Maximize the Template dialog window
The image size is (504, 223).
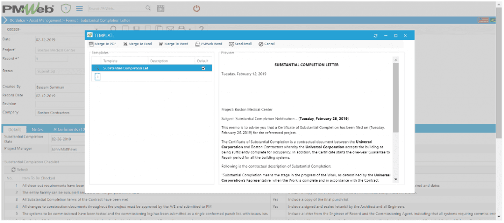tap(396, 36)
